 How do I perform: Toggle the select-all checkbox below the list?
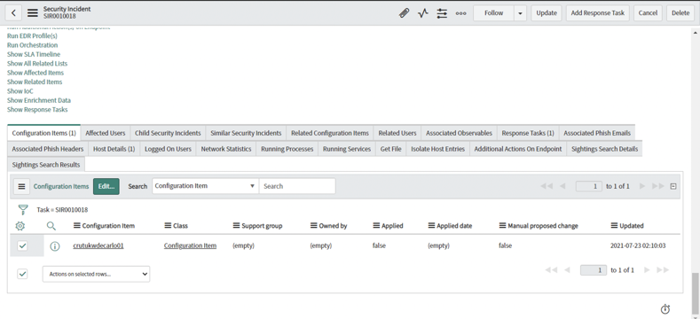click(x=22, y=274)
